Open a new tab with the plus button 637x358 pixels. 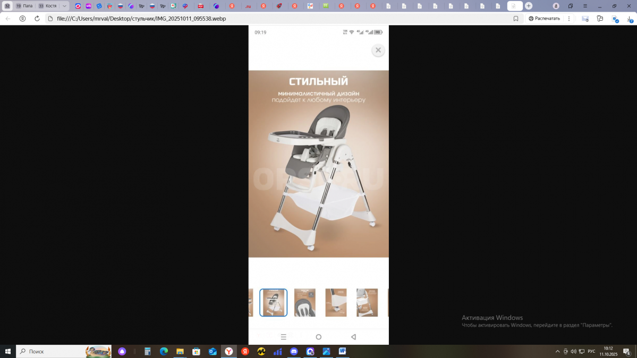pos(529,6)
